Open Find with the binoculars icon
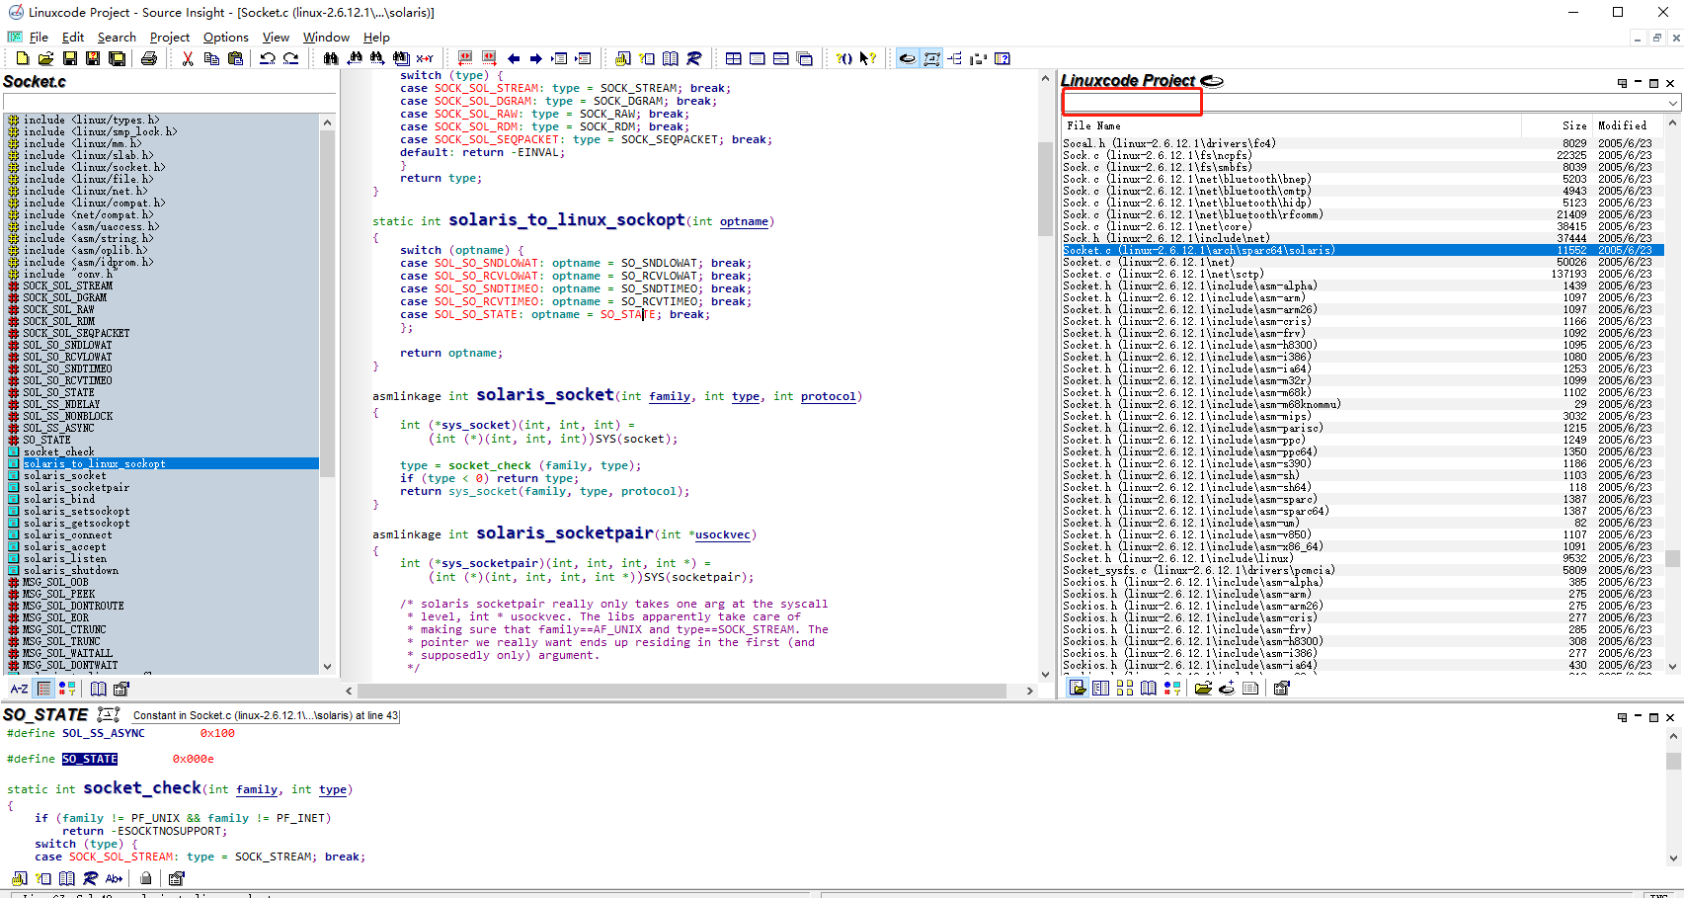1684x898 pixels. [x=330, y=58]
